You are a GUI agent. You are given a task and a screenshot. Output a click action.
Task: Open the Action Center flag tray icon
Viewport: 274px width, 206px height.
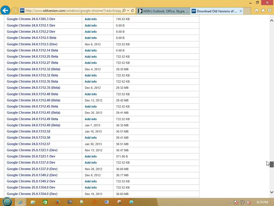(236, 202)
